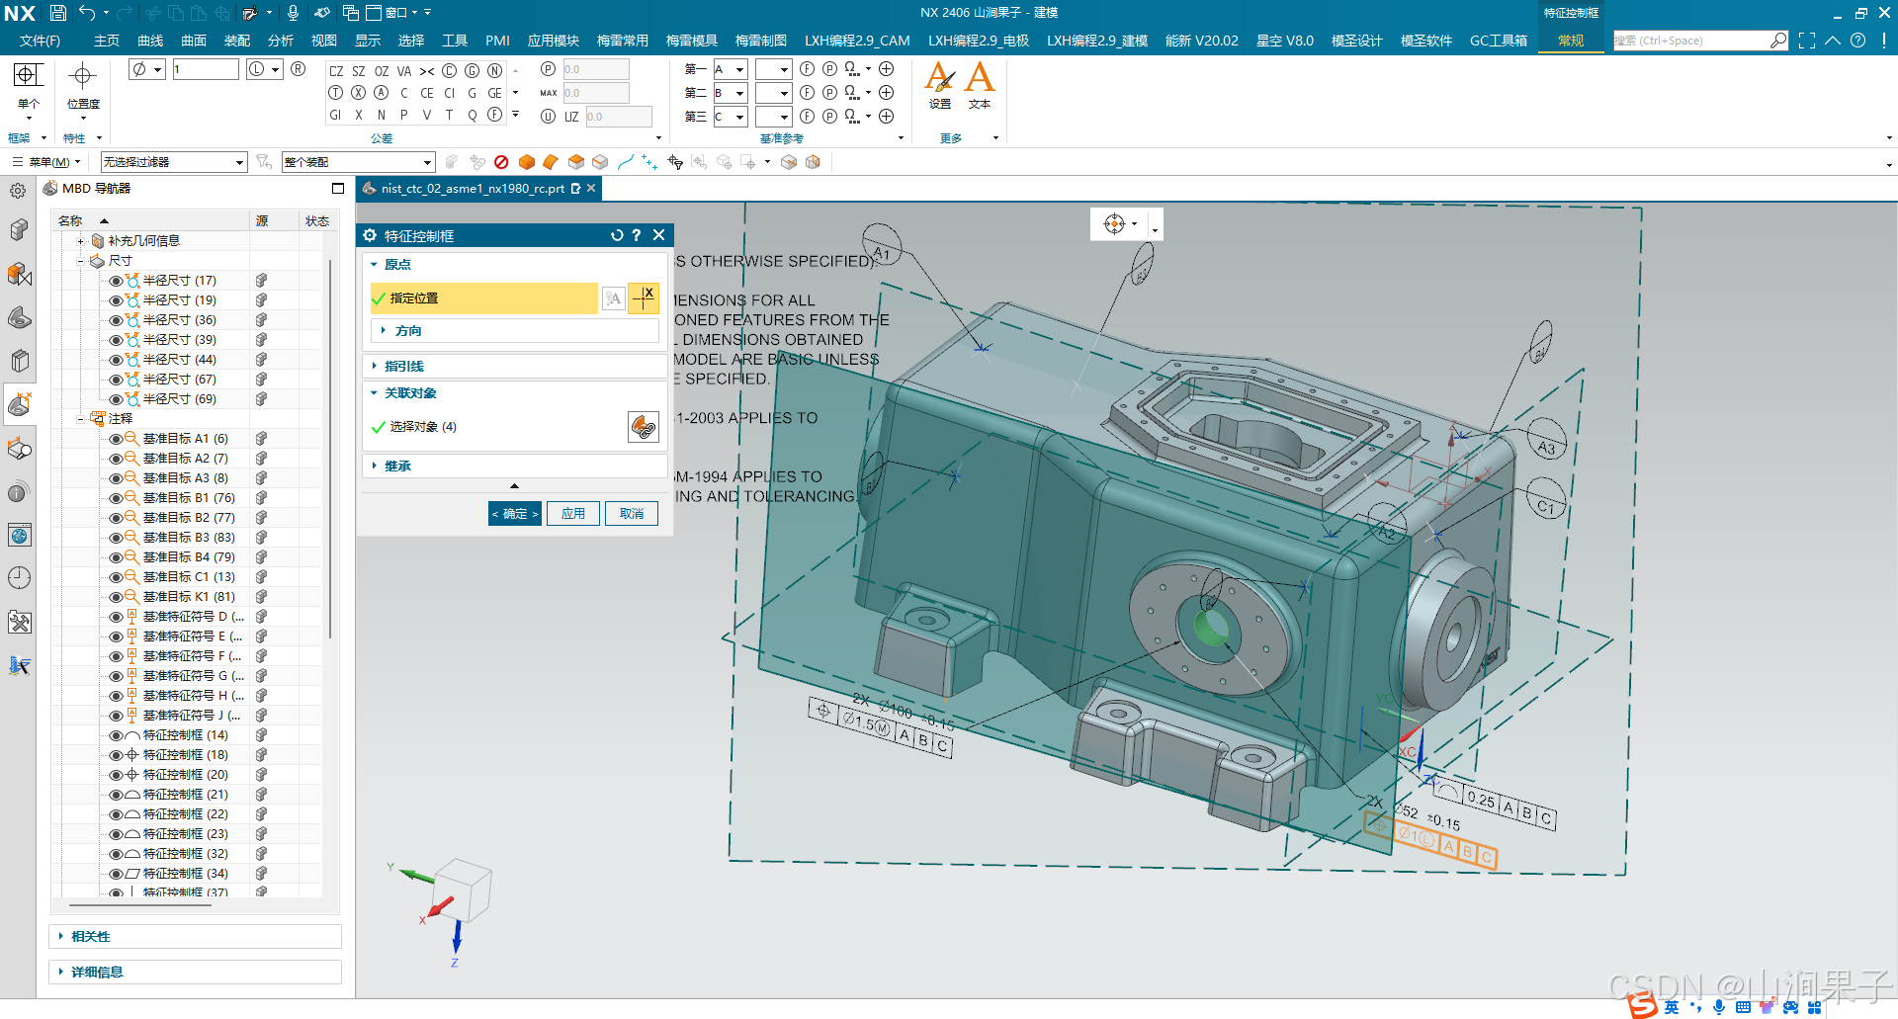1898x1019 pixels.
Task: Open the Settings (设置) text style tool
Action: tap(940, 85)
